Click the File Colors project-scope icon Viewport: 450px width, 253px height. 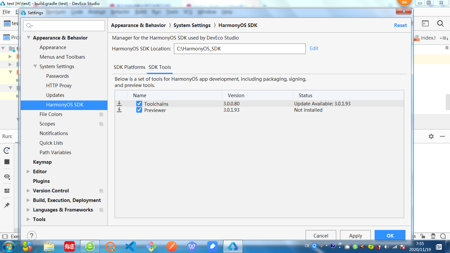click(x=101, y=115)
